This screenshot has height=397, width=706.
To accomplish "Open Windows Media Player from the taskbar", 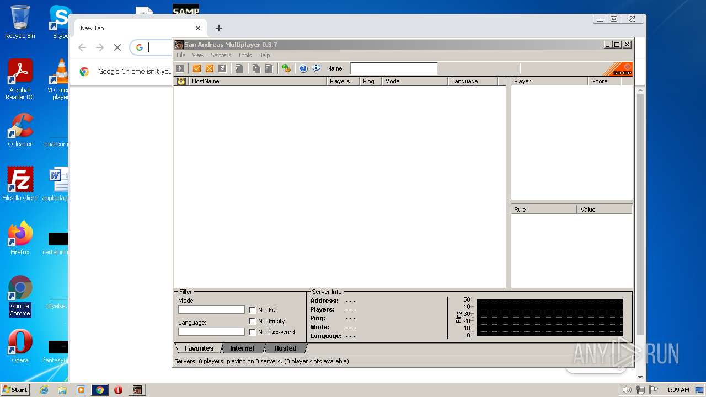I will (x=81, y=390).
